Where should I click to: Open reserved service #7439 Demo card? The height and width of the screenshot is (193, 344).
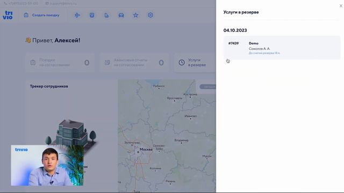[x=282, y=48]
